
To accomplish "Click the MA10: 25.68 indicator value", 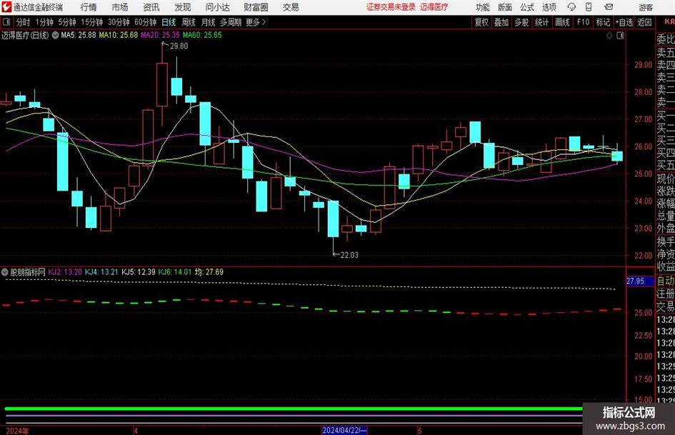I will 119,35.
